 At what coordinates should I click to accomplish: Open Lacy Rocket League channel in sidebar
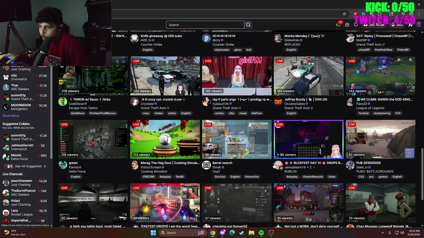(25, 213)
